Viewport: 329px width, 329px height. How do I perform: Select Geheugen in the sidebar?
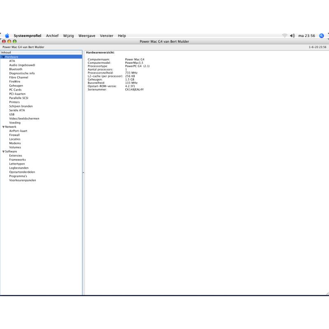tap(16, 86)
